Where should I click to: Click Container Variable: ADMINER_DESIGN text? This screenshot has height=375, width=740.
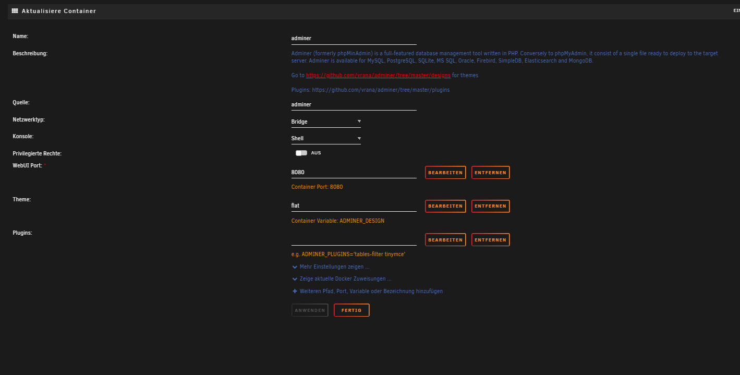click(x=338, y=221)
